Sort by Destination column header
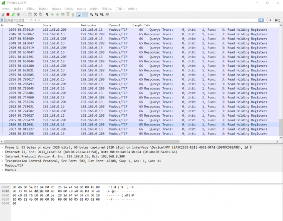The width and height of the screenshot is (283, 221). (94, 25)
